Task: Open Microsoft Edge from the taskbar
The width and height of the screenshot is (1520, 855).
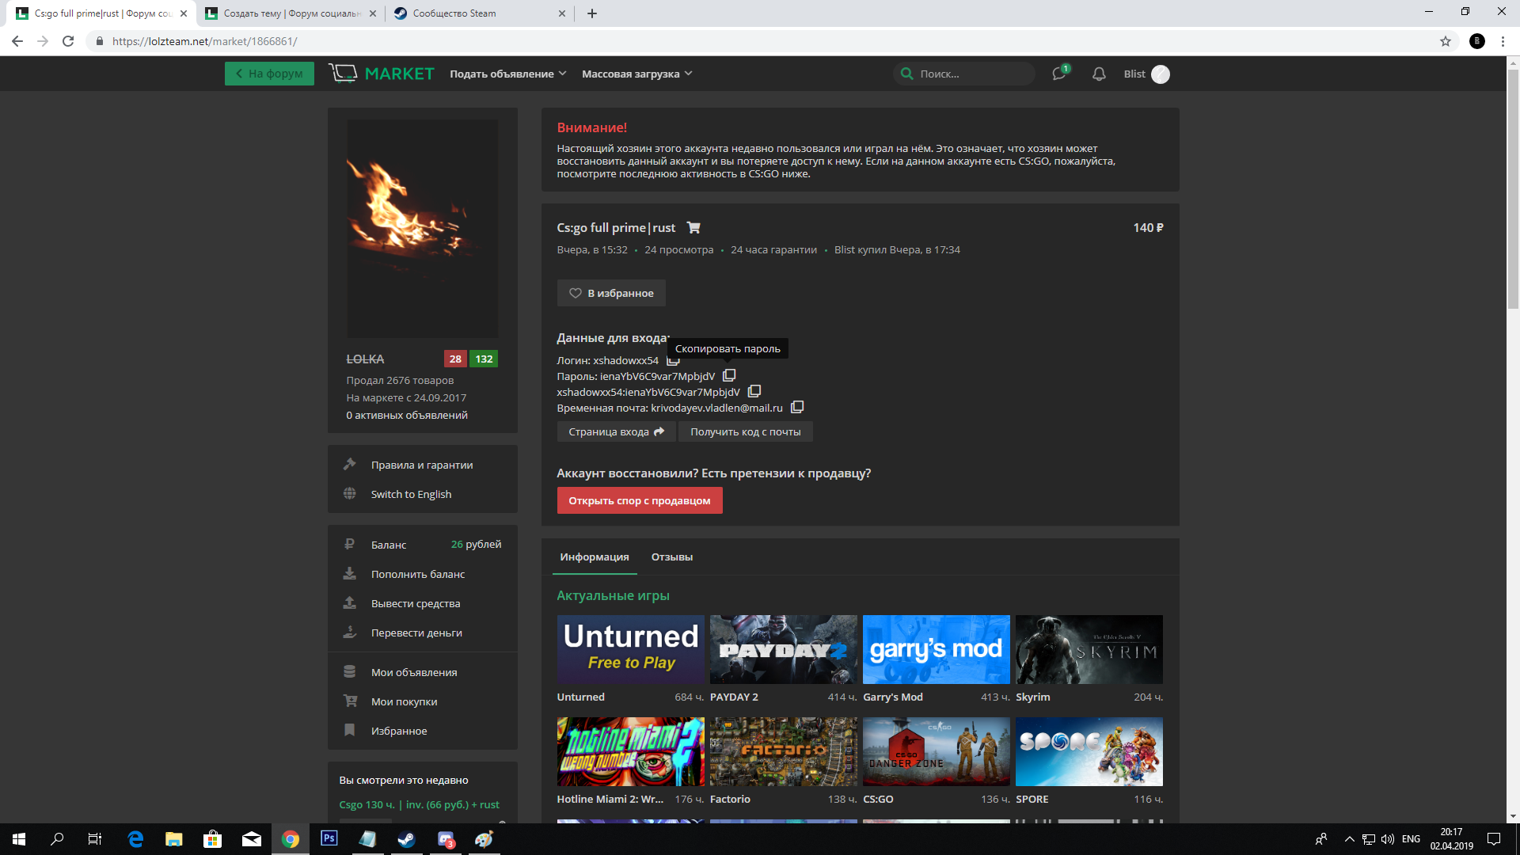Action: (135, 839)
